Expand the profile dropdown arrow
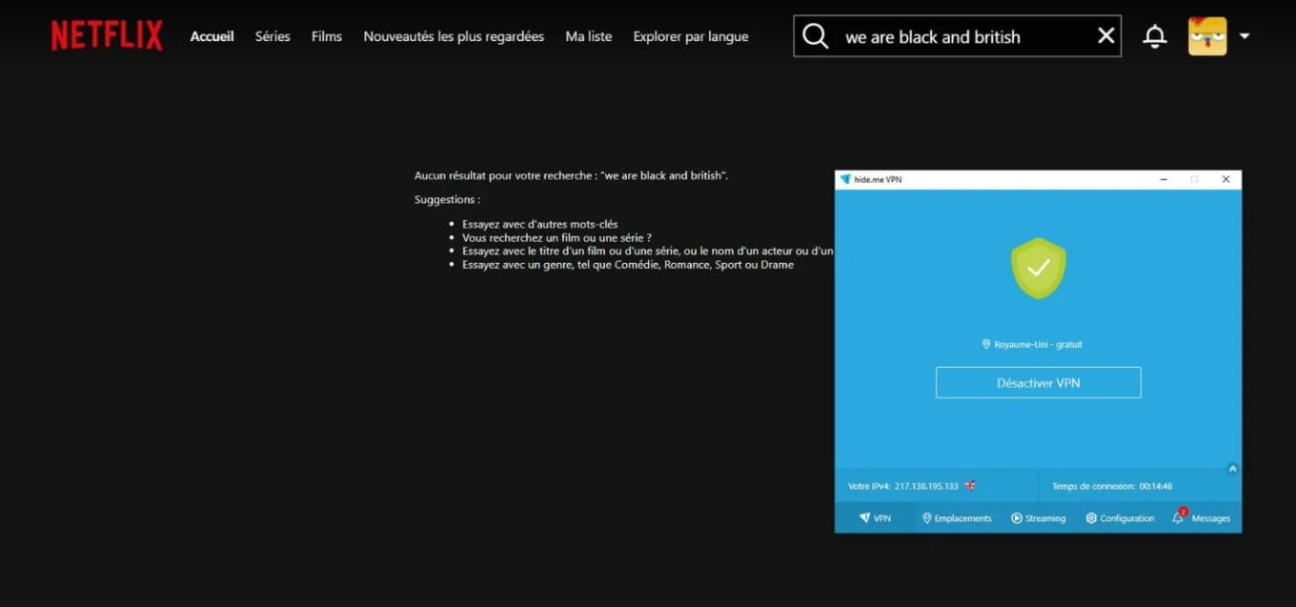 click(x=1245, y=36)
